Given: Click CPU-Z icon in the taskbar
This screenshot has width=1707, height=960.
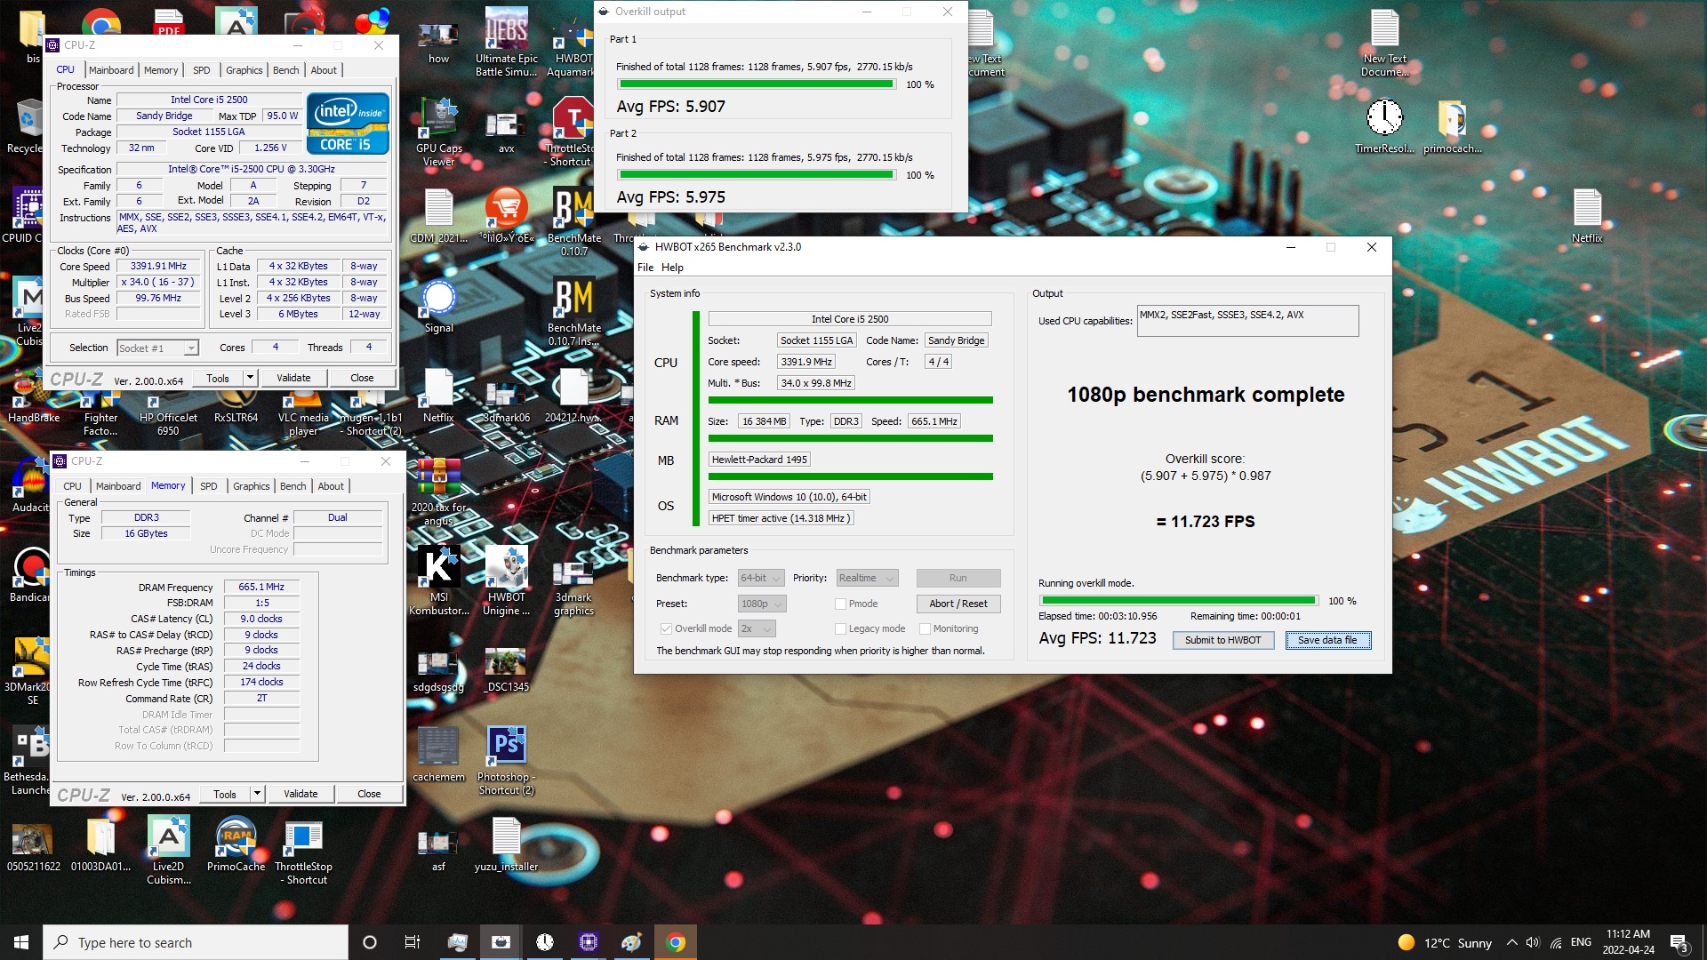Looking at the screenshot, I should (x=589, y=942).
